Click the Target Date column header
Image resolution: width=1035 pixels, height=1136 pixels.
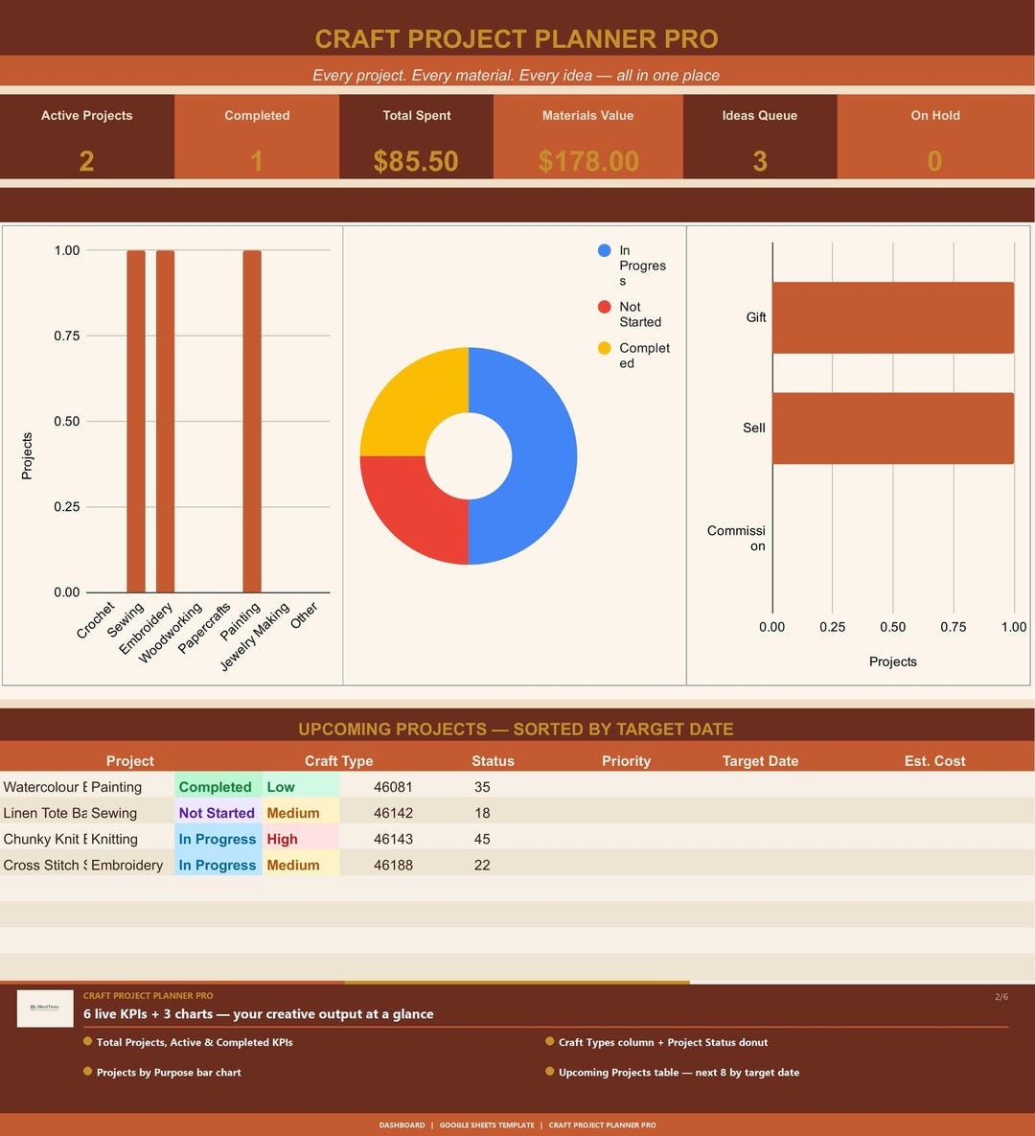pyautogui.click(x=760, y=761)
